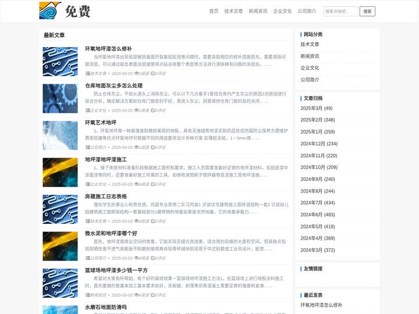The width and height of the screenshot is (419, 314).
Task: Click the 搜索 button
Action: [x=367, y=11]
